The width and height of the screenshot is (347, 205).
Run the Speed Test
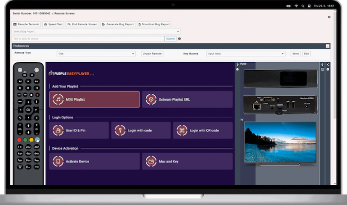click(53, 24)
